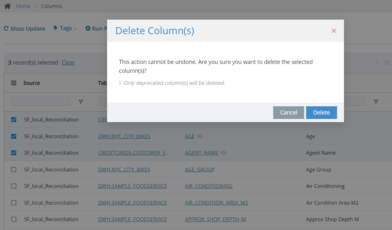
Task: Click the Home house icon in breadcrumb
Action: coord(8,6)
